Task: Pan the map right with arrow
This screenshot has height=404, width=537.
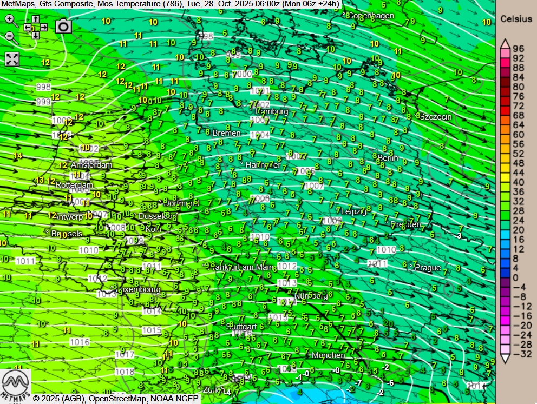Action: 43,27
